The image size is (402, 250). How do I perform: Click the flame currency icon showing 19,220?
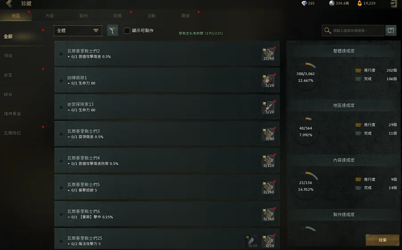tap(360, 3)
